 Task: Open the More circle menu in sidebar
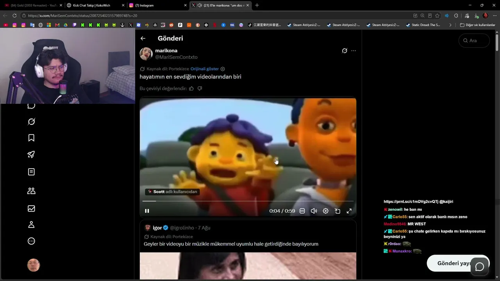[31, 241]
